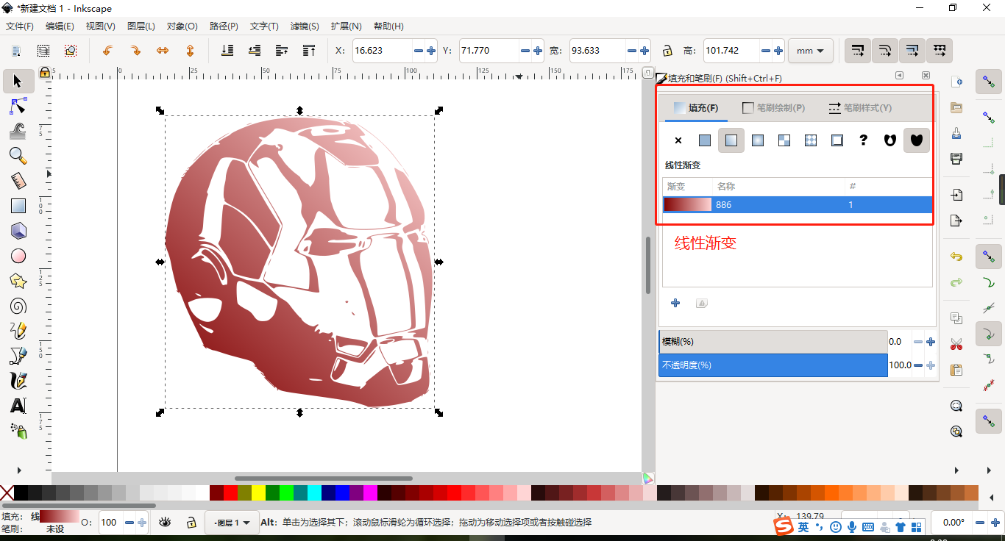Switch to the 笔刷绘制(P) tab
The width and height of the screenshot is (1005, 541).
coord(773,107)
